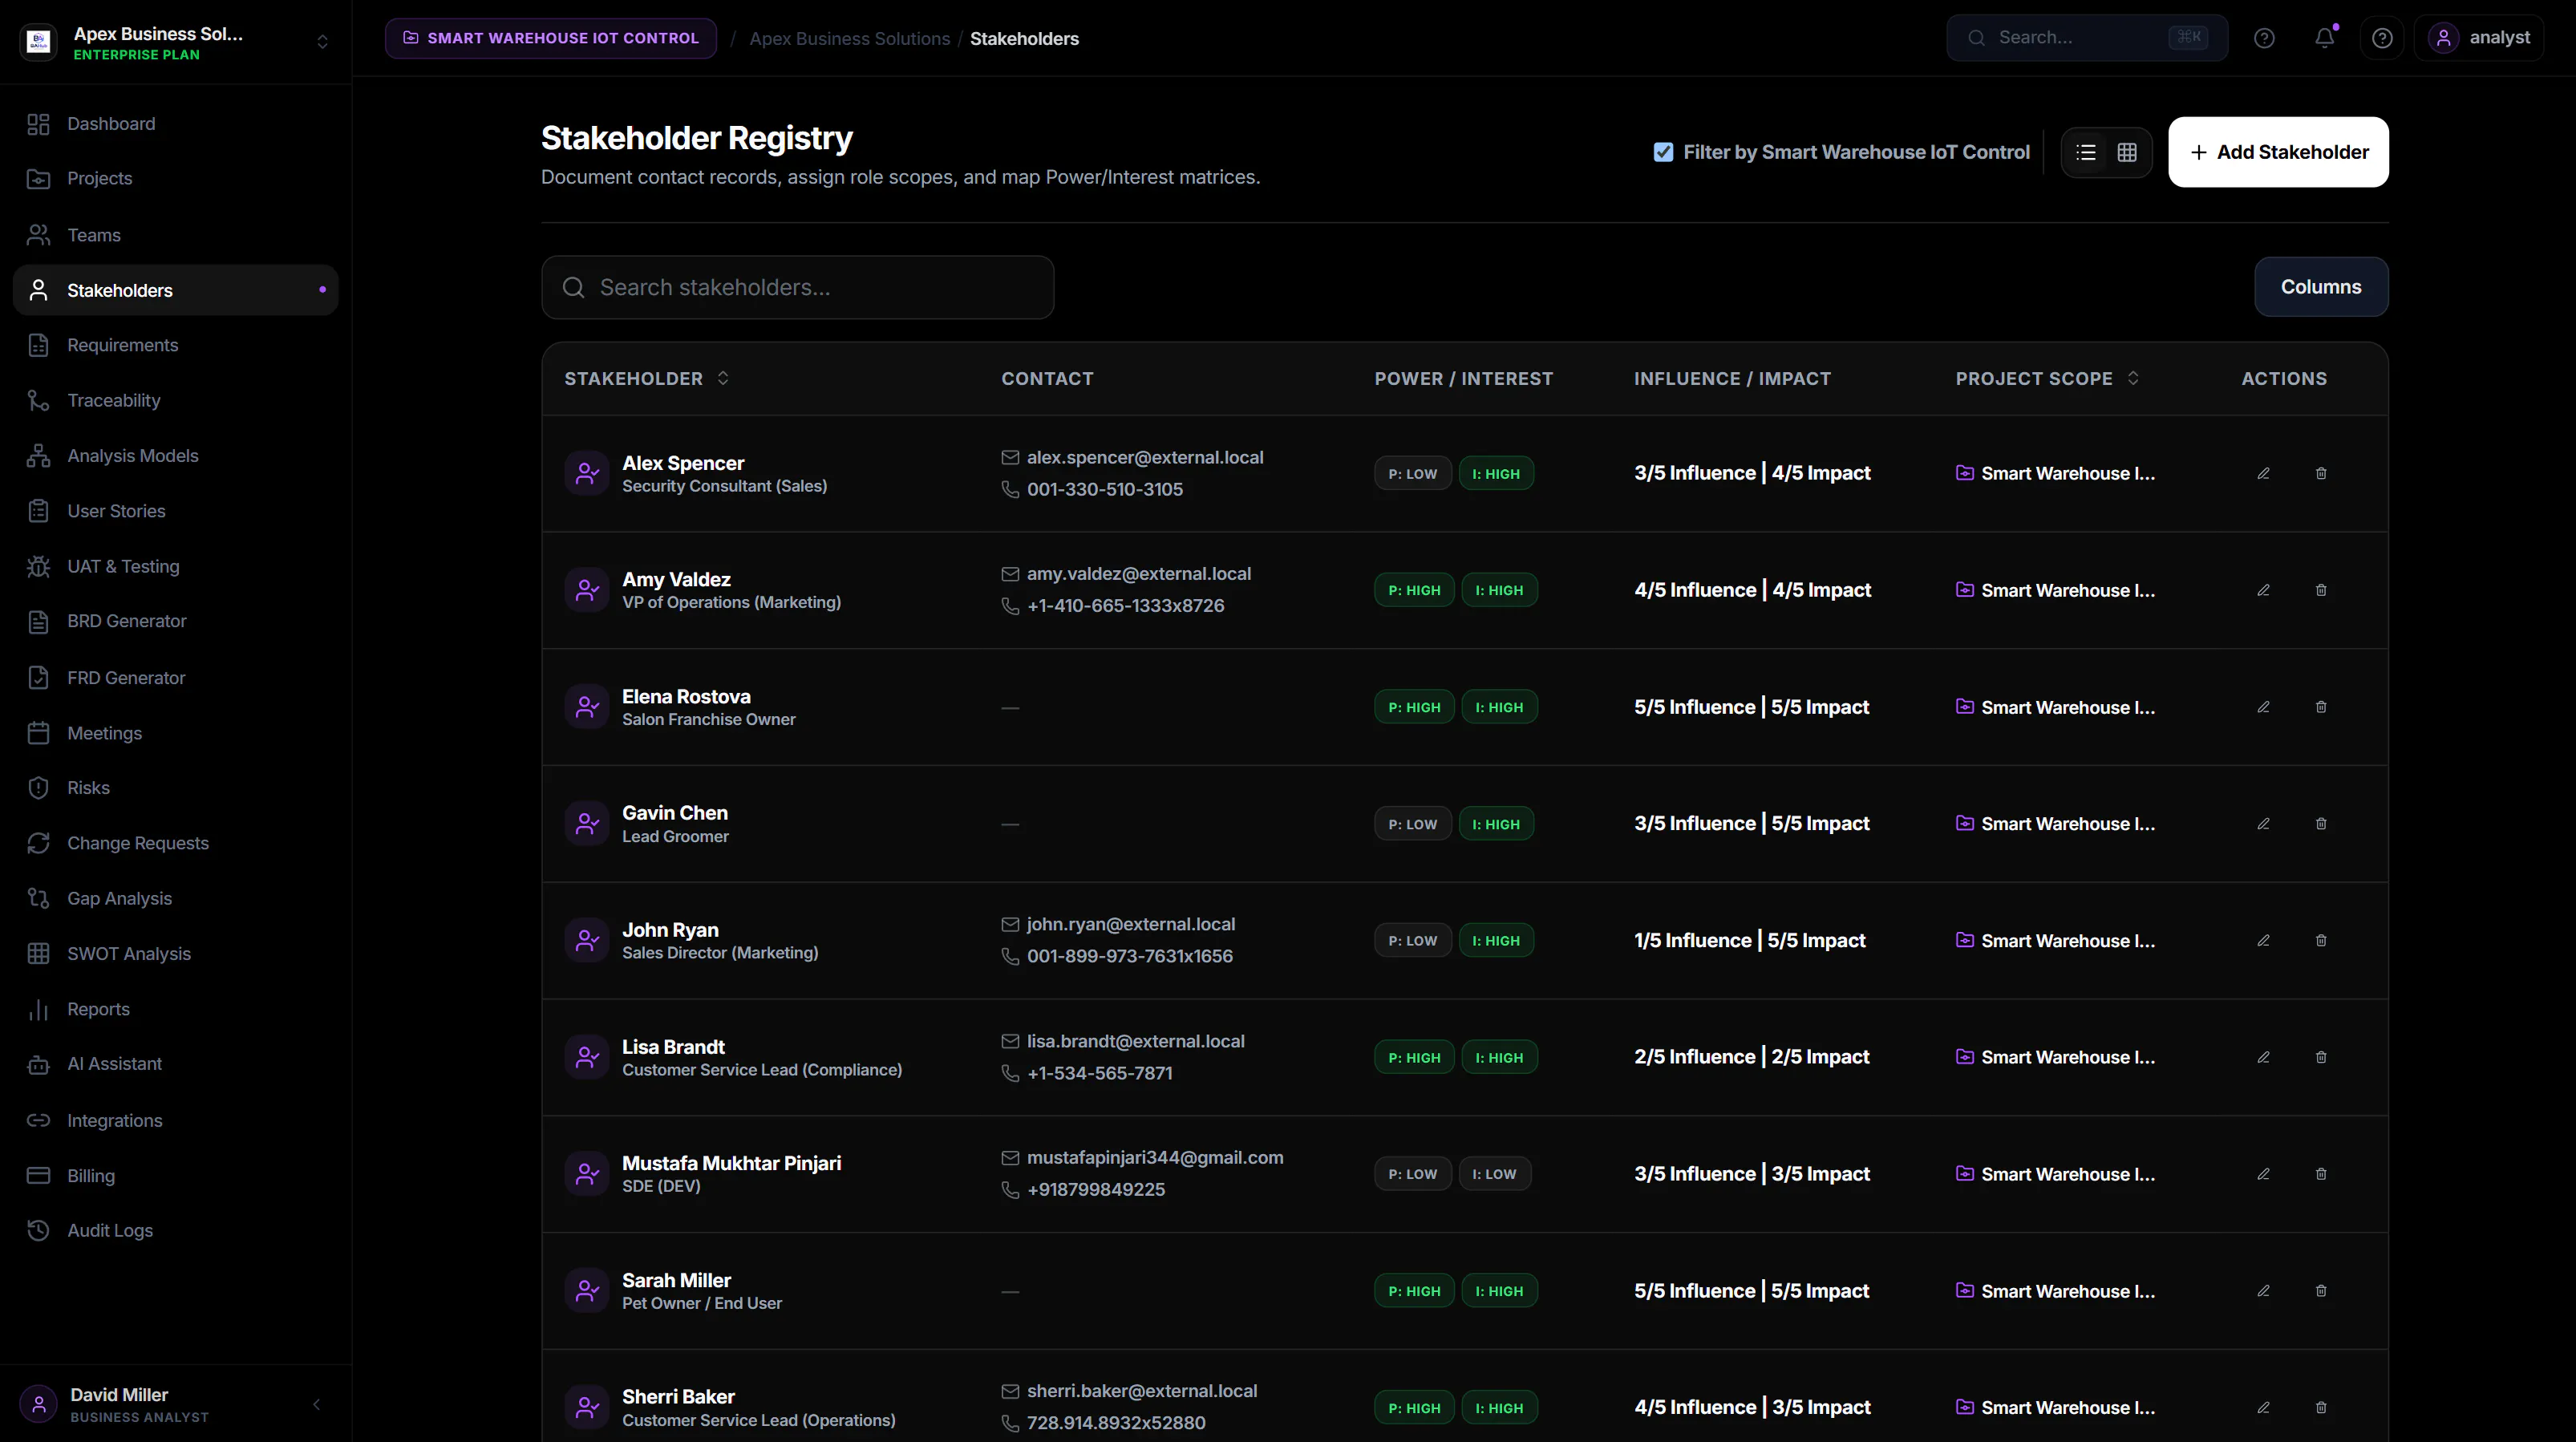
Task: Edit the Sarah Miller record
Action: (2263, 1291)
